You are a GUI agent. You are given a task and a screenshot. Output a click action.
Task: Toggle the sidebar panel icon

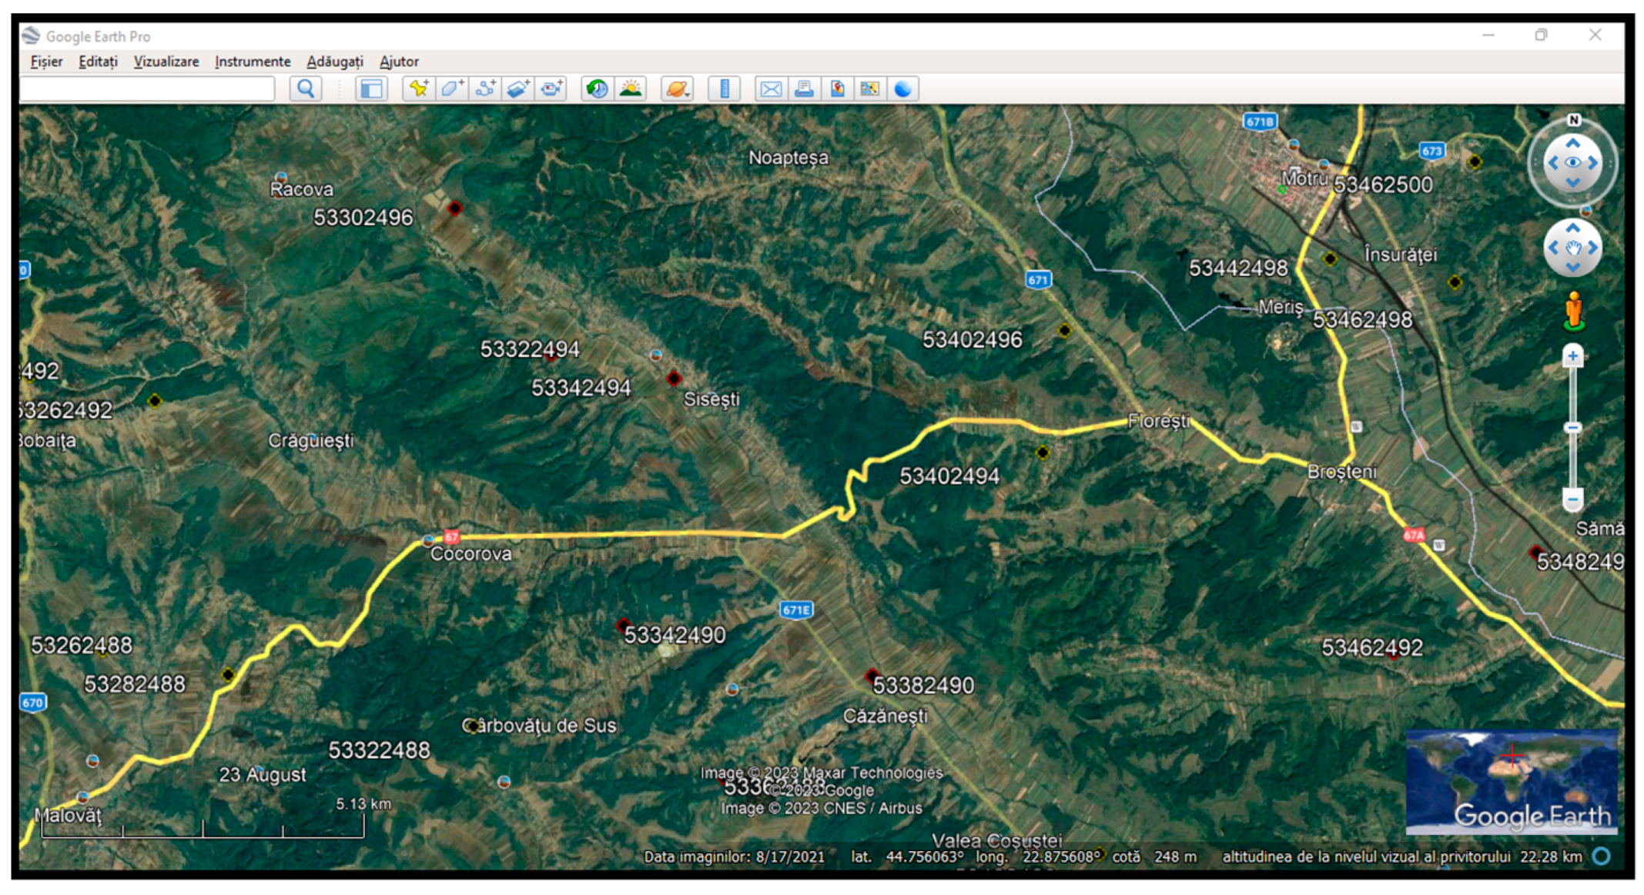pyautogui.click(x=371, y=89)
